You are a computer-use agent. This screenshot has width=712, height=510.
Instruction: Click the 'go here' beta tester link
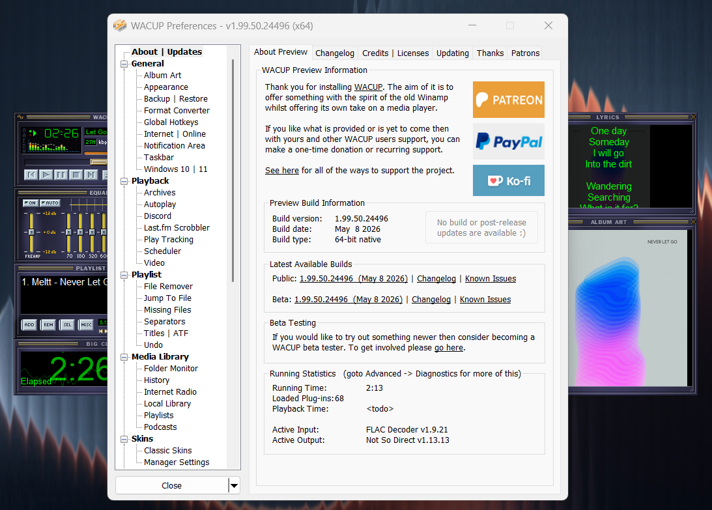(449, 348)
